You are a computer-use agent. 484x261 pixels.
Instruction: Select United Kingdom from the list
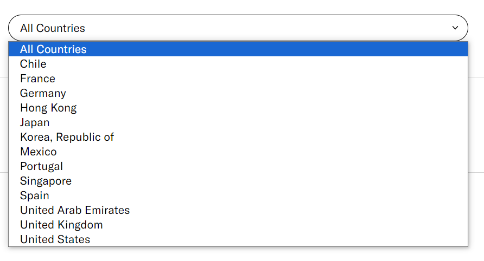coord(61,225)
